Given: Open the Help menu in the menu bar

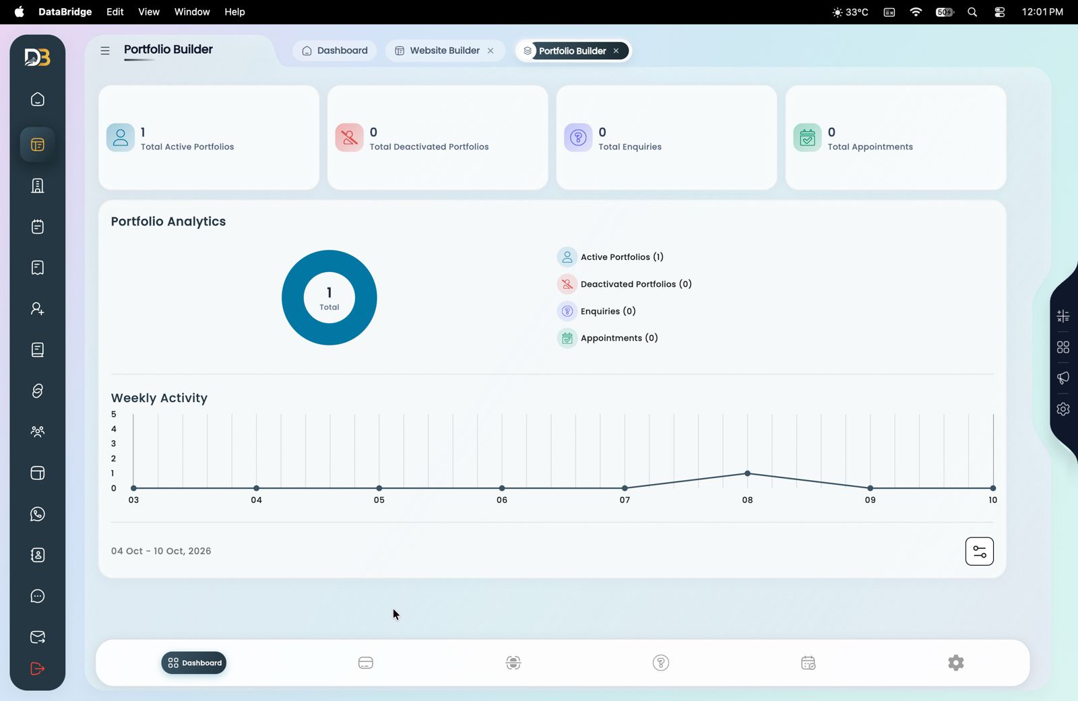Looking at the screenshot, I should click(234, 12).
